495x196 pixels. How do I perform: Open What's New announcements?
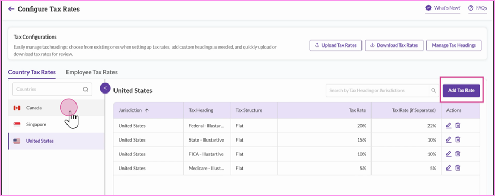pyautogui.click(x=443, y=8)
